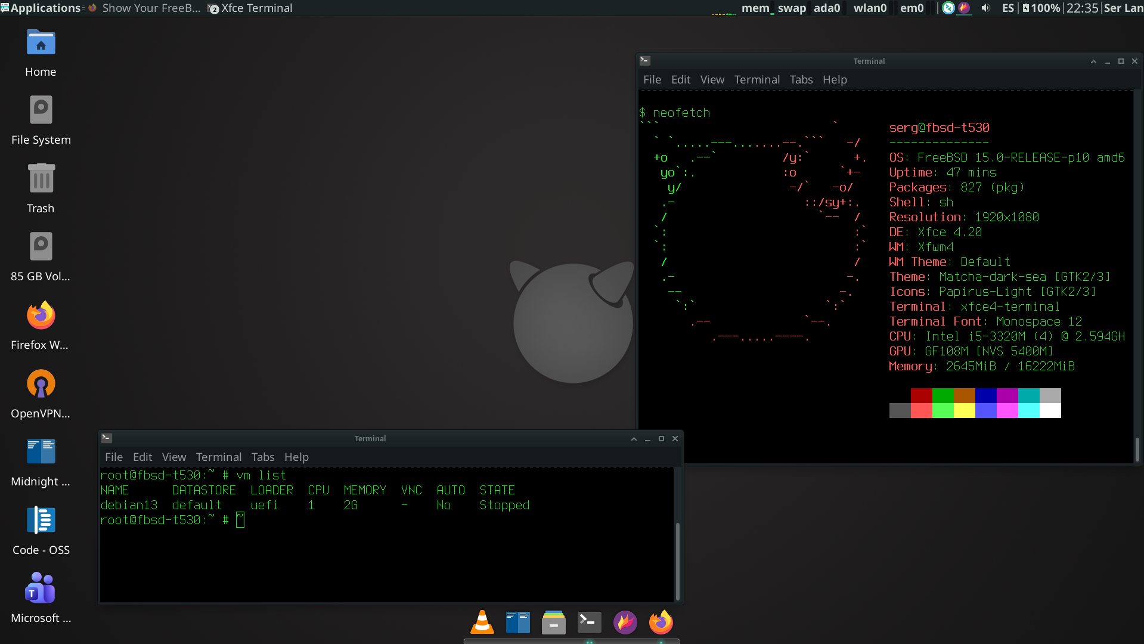Click the Xfce Terminal taskbar button
Screen dimensions: 1144x644
[x=250, y=8]
